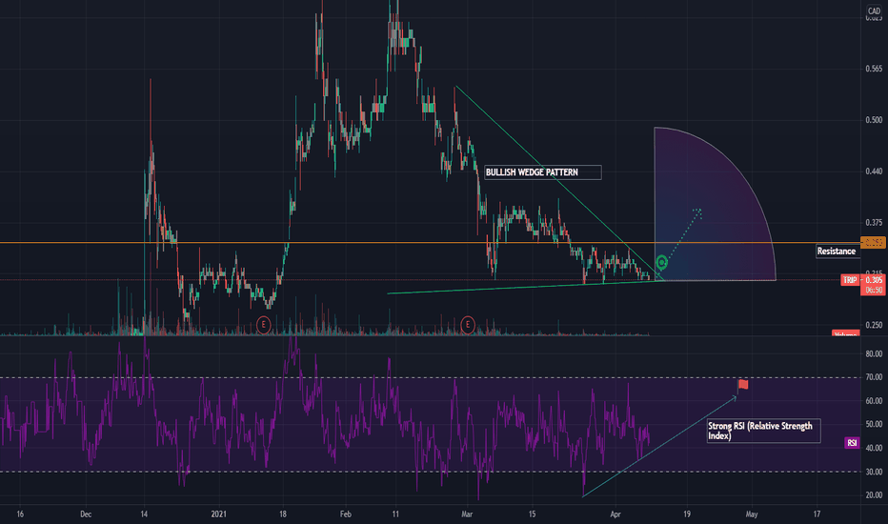
Task: Click the 14 date axis label
Action: click(144, 514)
